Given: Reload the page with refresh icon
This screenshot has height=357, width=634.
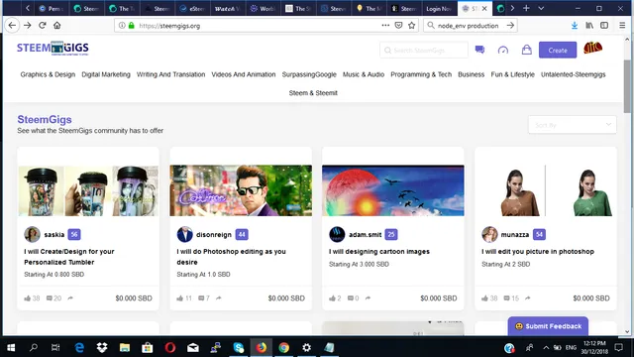Looking at the screenshot, I should (42, 25).
